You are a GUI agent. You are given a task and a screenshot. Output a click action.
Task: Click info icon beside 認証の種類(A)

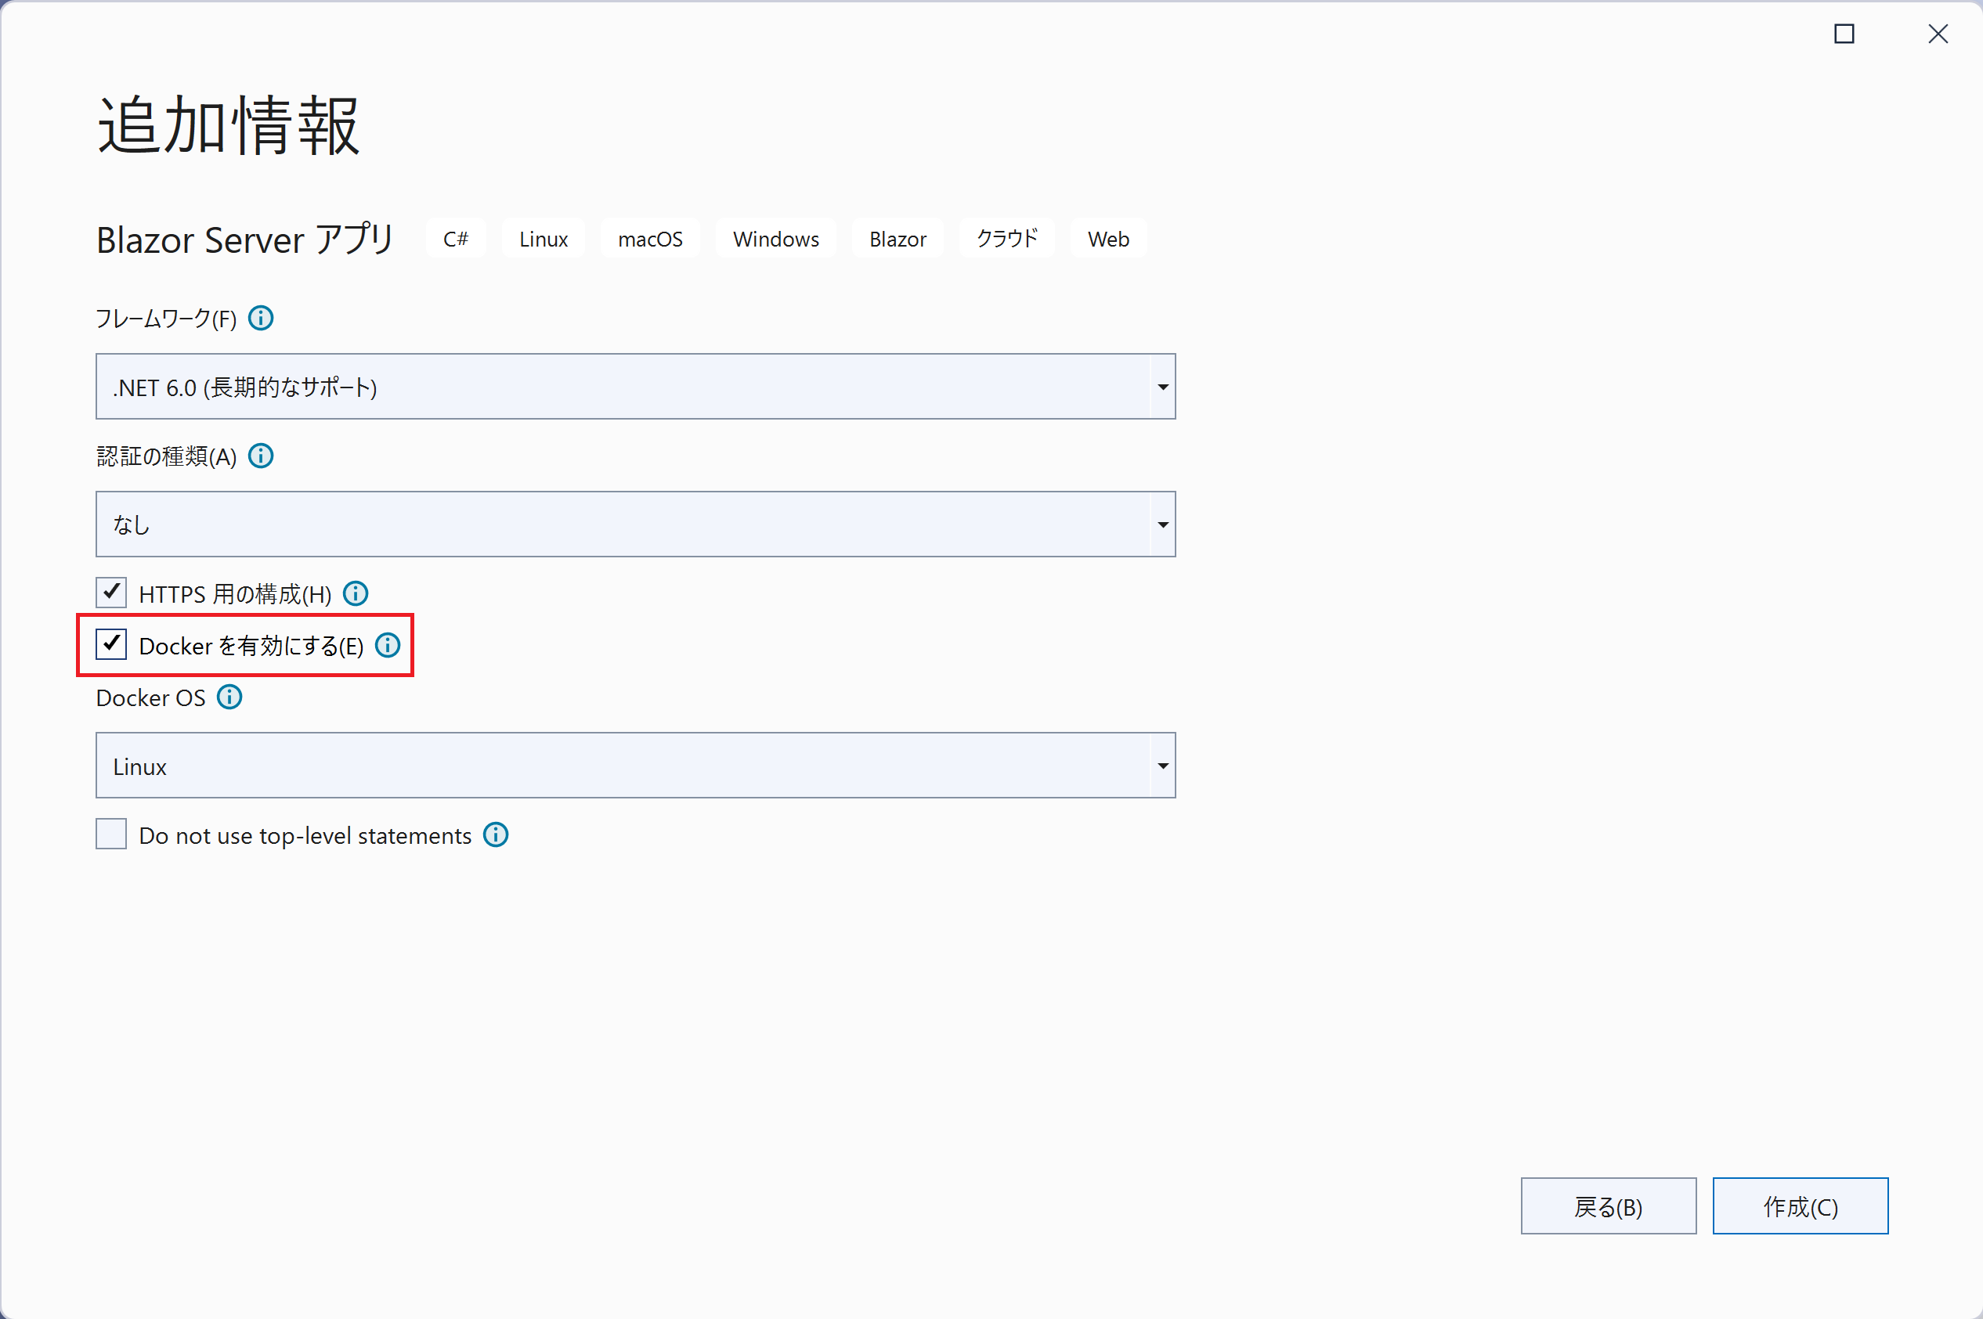[x=261, y=456]
